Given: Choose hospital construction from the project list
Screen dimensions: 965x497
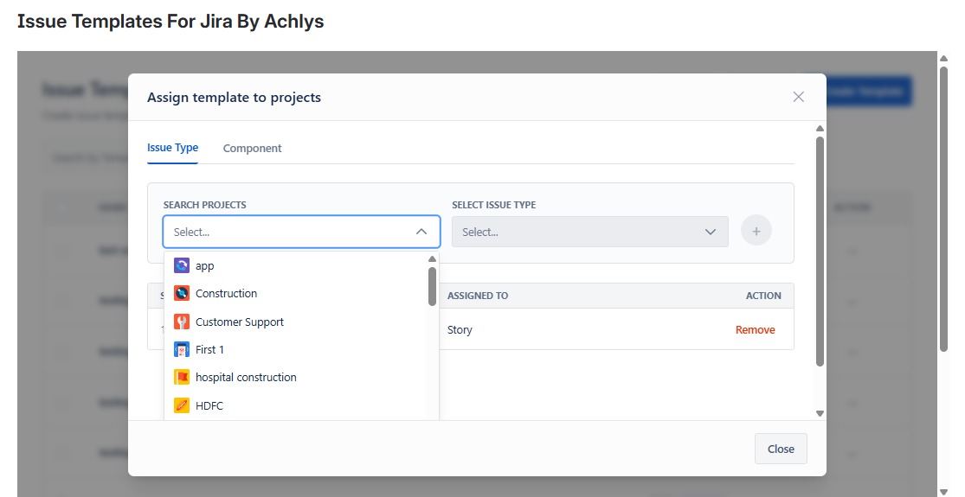Looking at the screenshot, I should (246, 378).
